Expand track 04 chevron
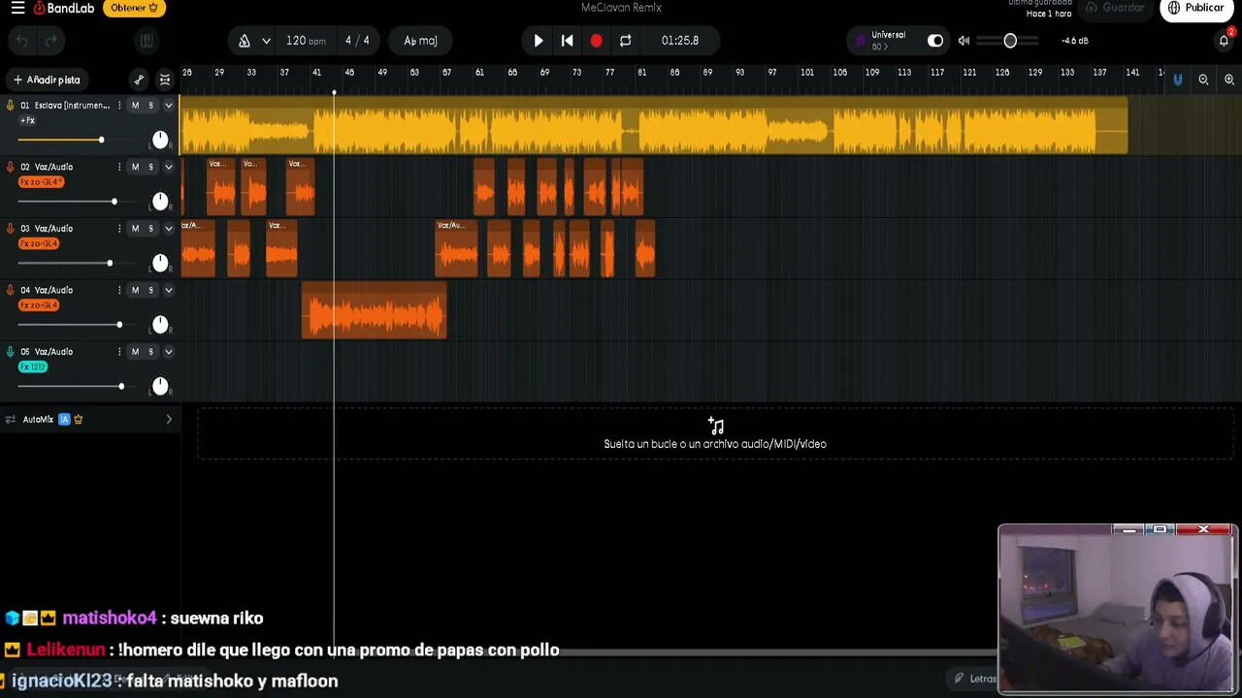 pyautogui.click(x=168, y=290)
